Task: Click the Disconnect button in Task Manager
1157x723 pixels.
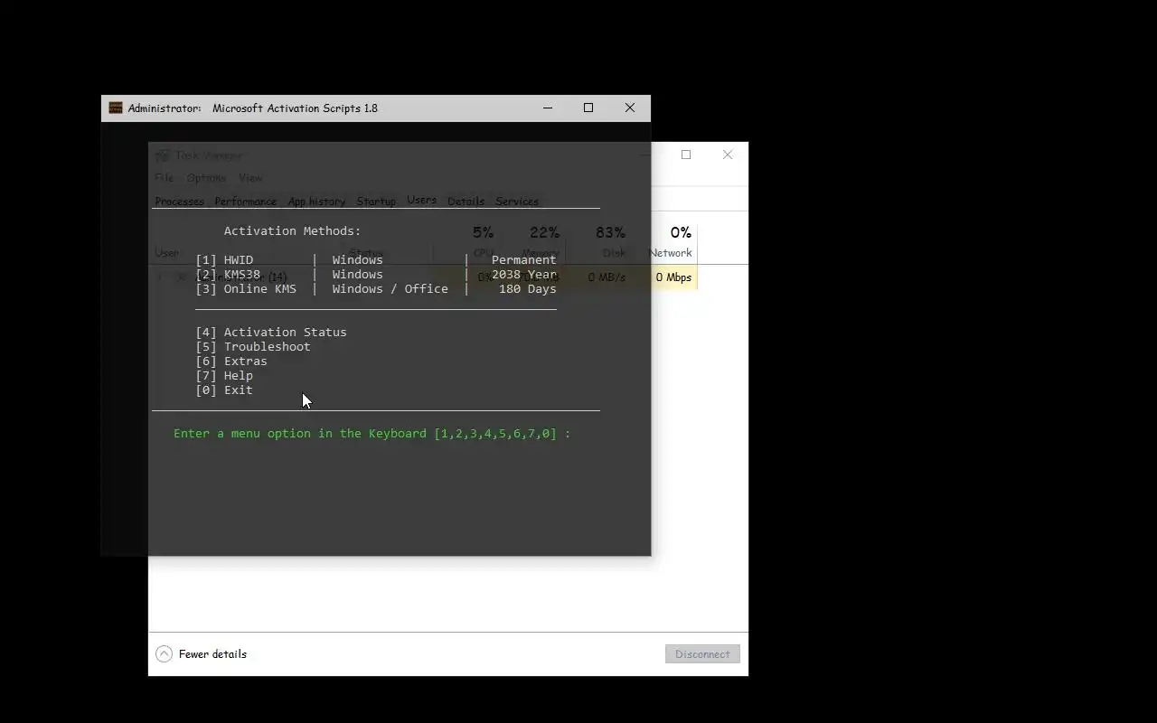Action: [x=702, y=654]
